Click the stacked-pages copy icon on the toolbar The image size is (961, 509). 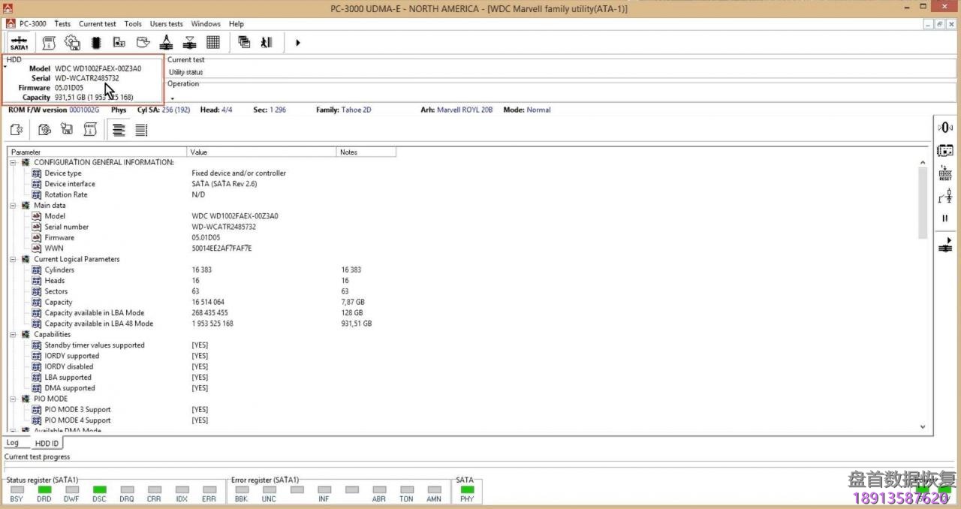(x=244, y=42)
